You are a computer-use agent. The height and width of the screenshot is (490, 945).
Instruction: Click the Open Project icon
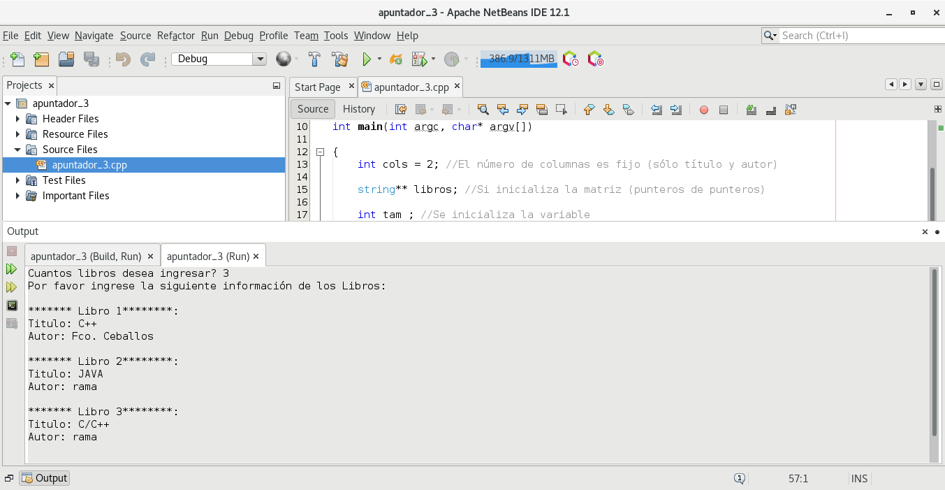66,59
